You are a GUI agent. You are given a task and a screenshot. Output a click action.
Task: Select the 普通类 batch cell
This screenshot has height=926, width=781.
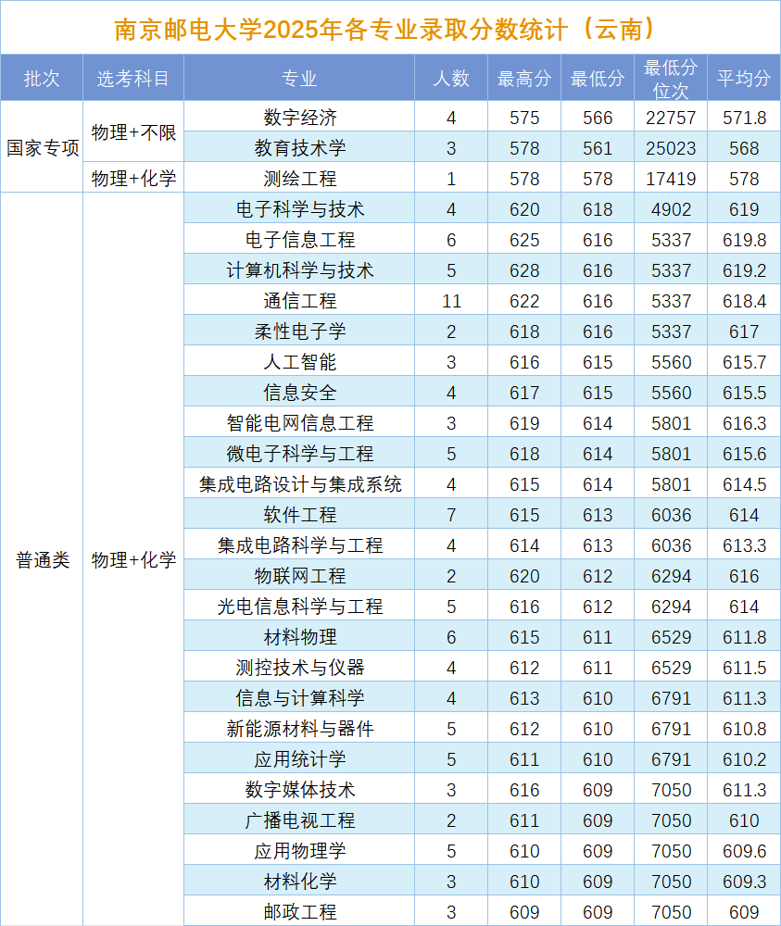pyautogui.click(x=42, y=559)
